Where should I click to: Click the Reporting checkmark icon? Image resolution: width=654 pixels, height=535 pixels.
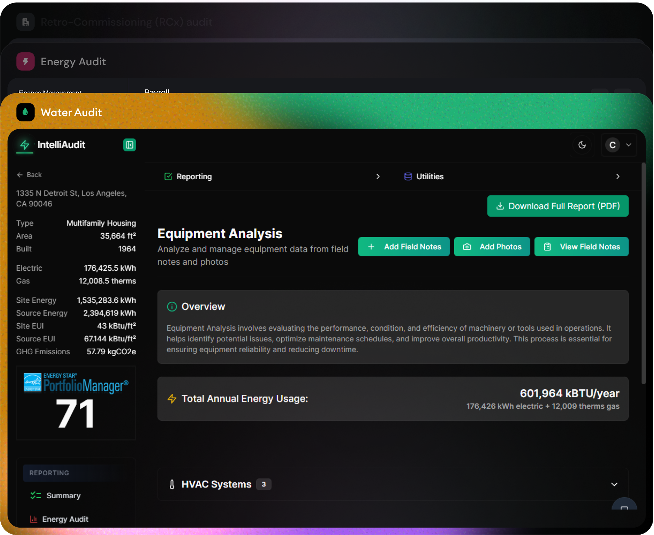pos(168,176)
